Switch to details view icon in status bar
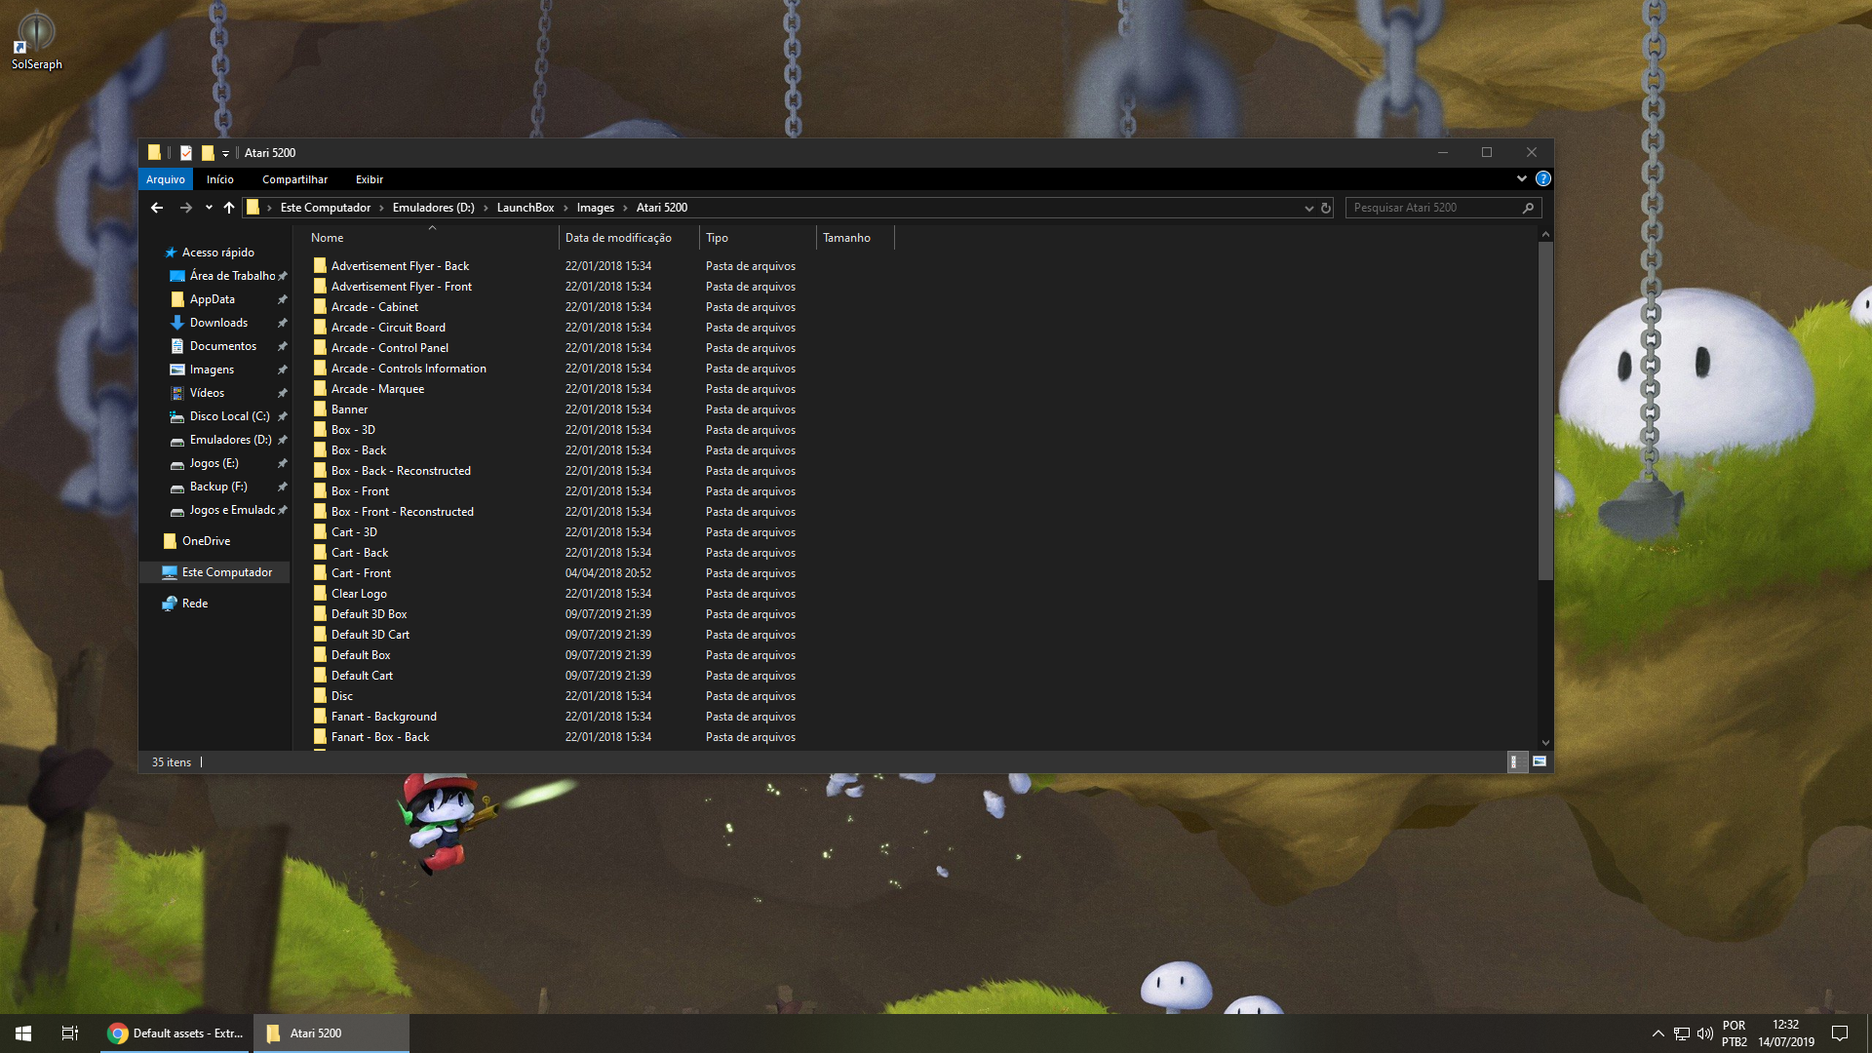 [1515, 762]
